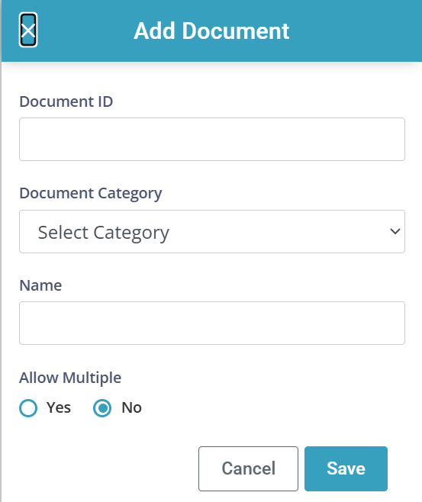Click the "No" option label text
The height and width of the screenshot is (502, 422).
click(131, 407)
